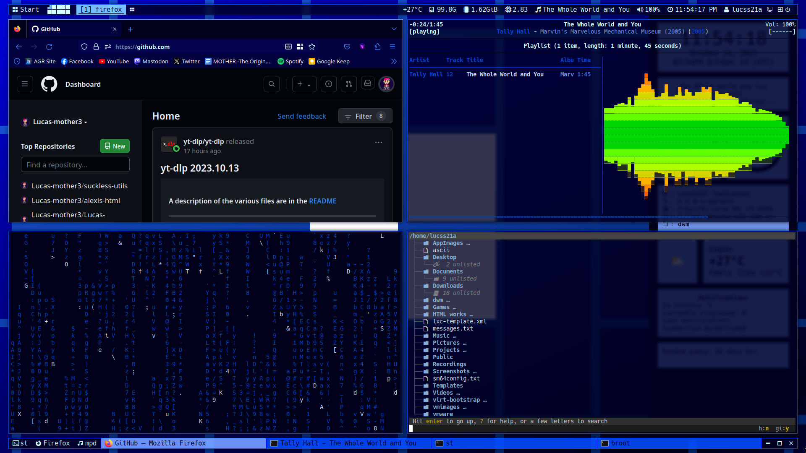Switch to the Tally Hall taskbar entry
Image resolution: width=806 pixels, height=453 pixels.
tap(348, 443)
